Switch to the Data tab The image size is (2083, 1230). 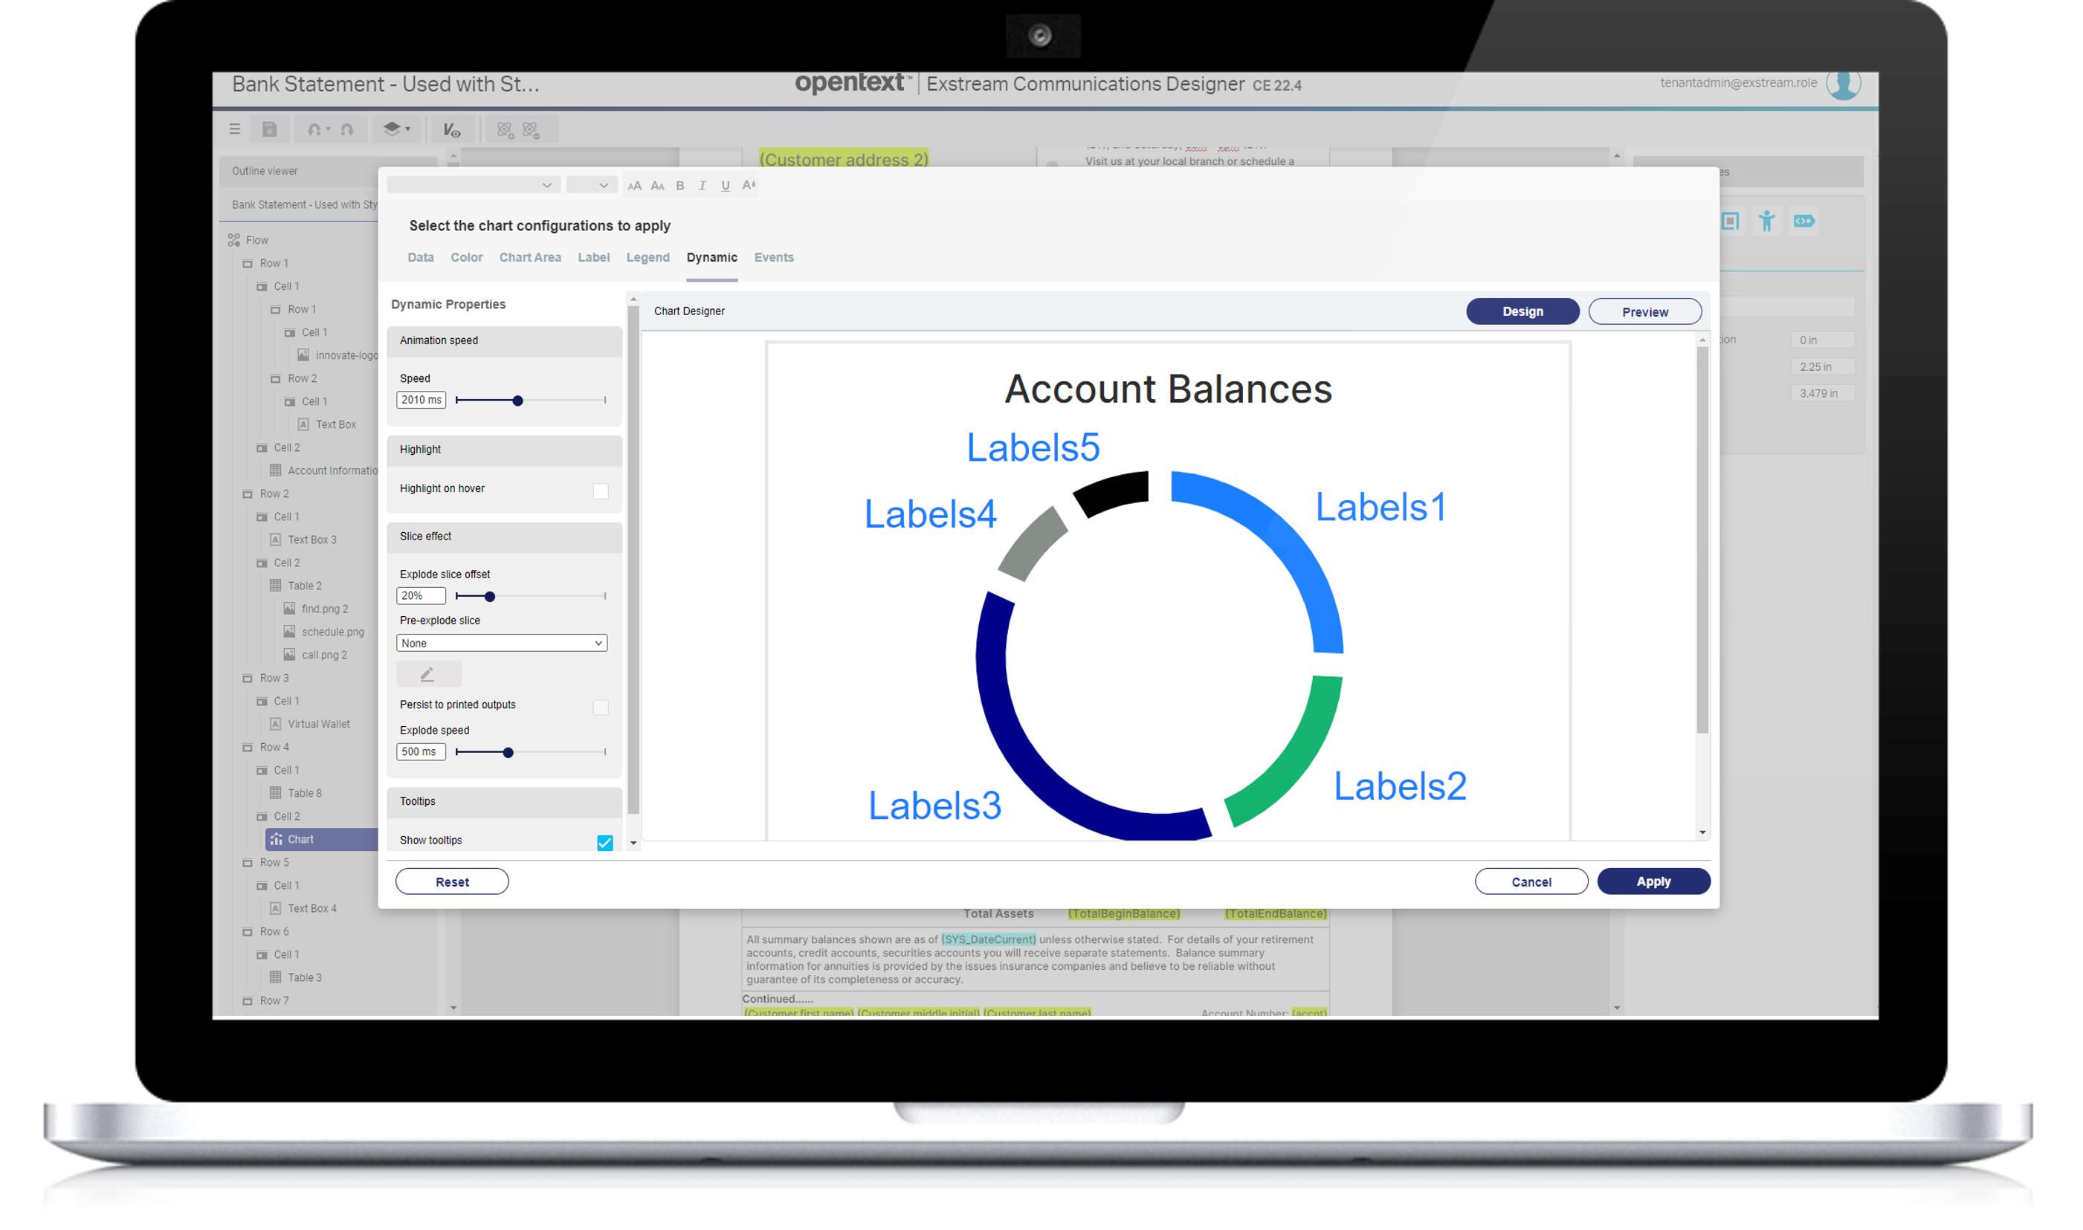[420, 258]
